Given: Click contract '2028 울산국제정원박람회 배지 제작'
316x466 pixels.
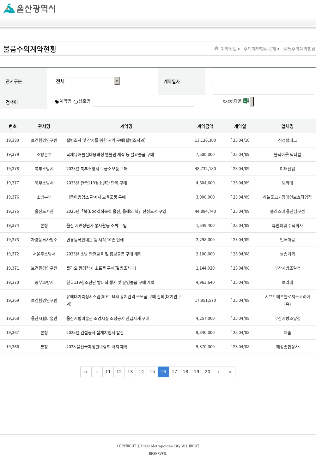Looking at the screenshot, I should pyautogui.click(x=97, y=347).
